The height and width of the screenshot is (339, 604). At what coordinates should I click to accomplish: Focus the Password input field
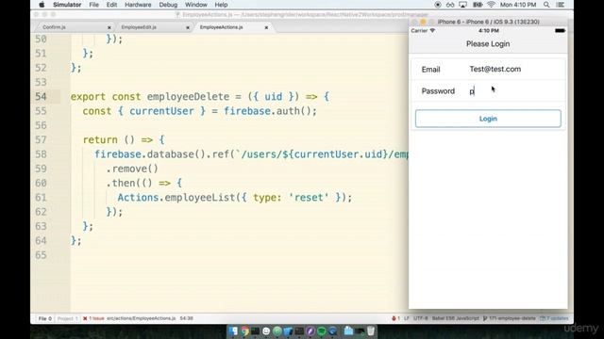click(515, 91)
